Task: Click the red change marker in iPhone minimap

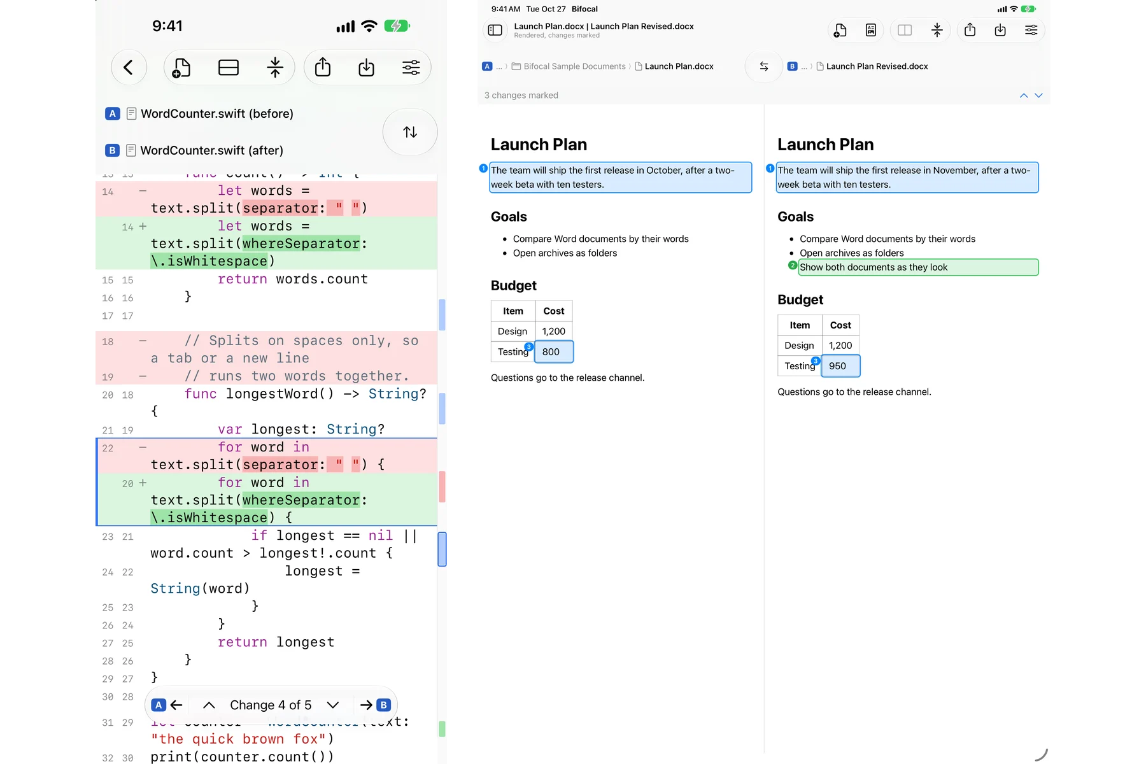Action: 442,487
